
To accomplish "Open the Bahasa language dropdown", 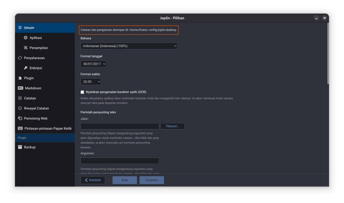I will click(129, 46).
